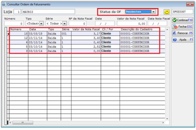
Task: Click value 2,82 cell
Action: (x=86, y=47)
